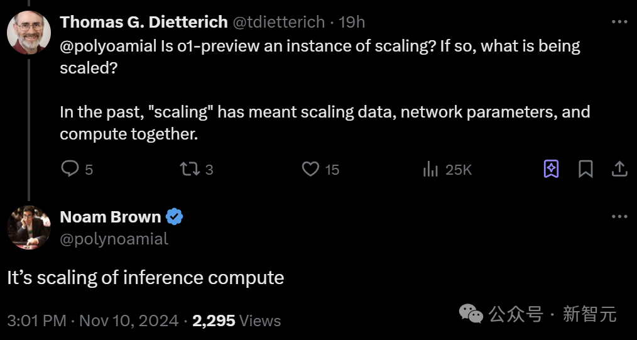Click the 3:01 PM Nov 10, 2024 timestamp
The height and width of the screenshot is (340, 637).
pyautogui.click(x=93, y=321)
